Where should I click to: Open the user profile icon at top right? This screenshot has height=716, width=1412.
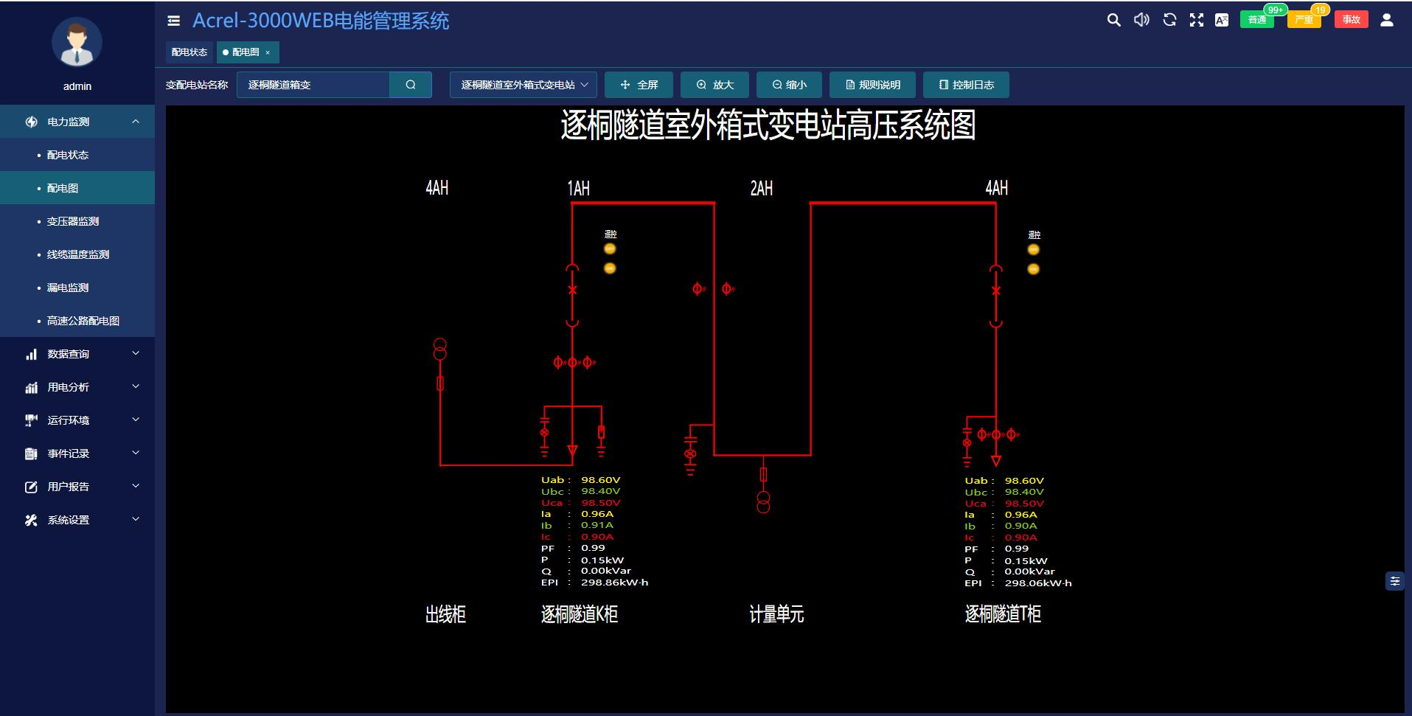[1386, 20]
